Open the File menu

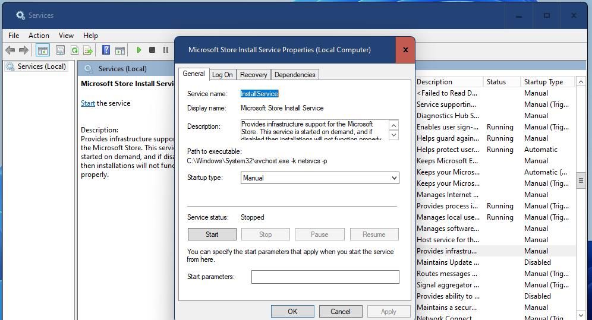[14, 36]
